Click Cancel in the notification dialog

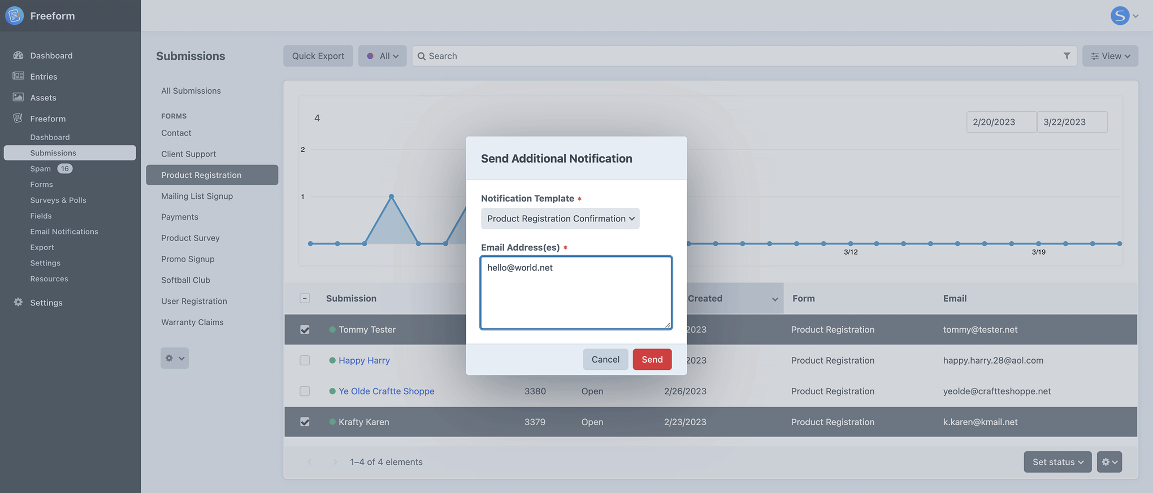(605, 359)
